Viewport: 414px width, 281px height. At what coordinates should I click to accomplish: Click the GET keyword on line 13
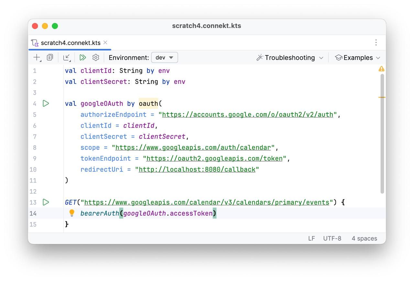[71, 202]
